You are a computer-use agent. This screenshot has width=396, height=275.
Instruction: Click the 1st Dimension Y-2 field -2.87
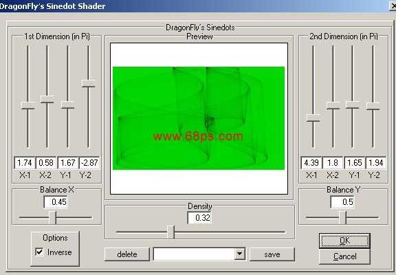(x=89, y=163)
